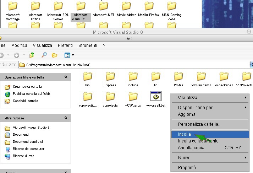The width and height of the screenshot is (253, 173).
Task: Open the Disponi icone per submenu
Action: pyautogui.click(x=210, y=107)
